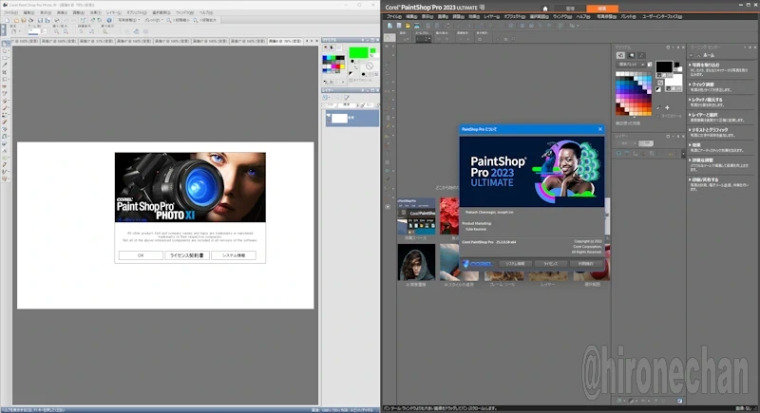Select Pan tool in Photo XI tool column
Image resolution: width=760 pixels, height=413 pixels.
point(4,44)
